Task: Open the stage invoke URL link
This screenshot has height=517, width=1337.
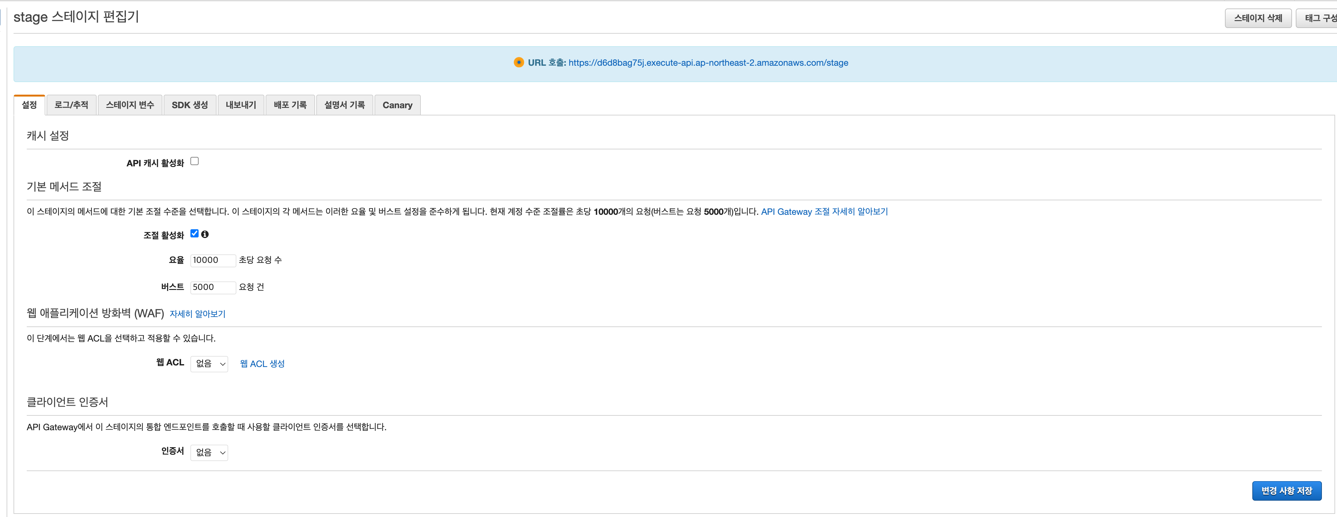Action: [708, 63]
